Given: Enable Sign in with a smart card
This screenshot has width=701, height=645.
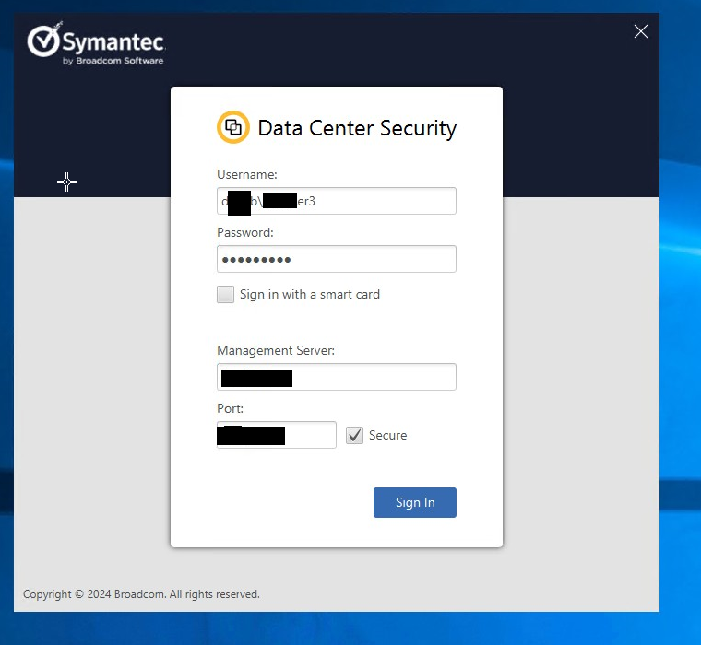Looking at the screenshot, I should pos(225,294).
